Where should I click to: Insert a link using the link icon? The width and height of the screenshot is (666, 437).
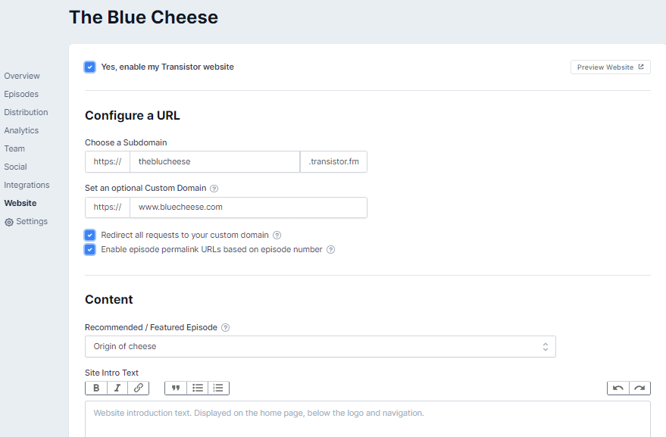pyautogui.click(x=138, y=388)
